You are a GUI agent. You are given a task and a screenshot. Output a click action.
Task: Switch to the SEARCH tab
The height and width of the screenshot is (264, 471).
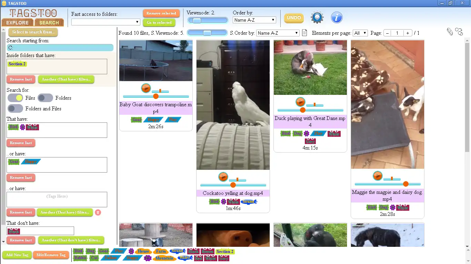49,23
